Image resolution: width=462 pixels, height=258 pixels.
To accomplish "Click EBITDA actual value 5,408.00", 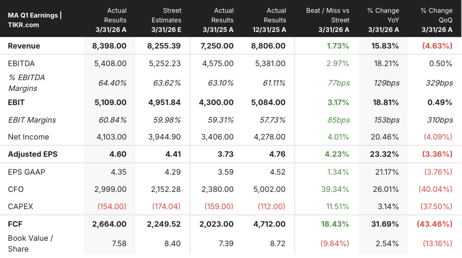I will tap(110, 63).
